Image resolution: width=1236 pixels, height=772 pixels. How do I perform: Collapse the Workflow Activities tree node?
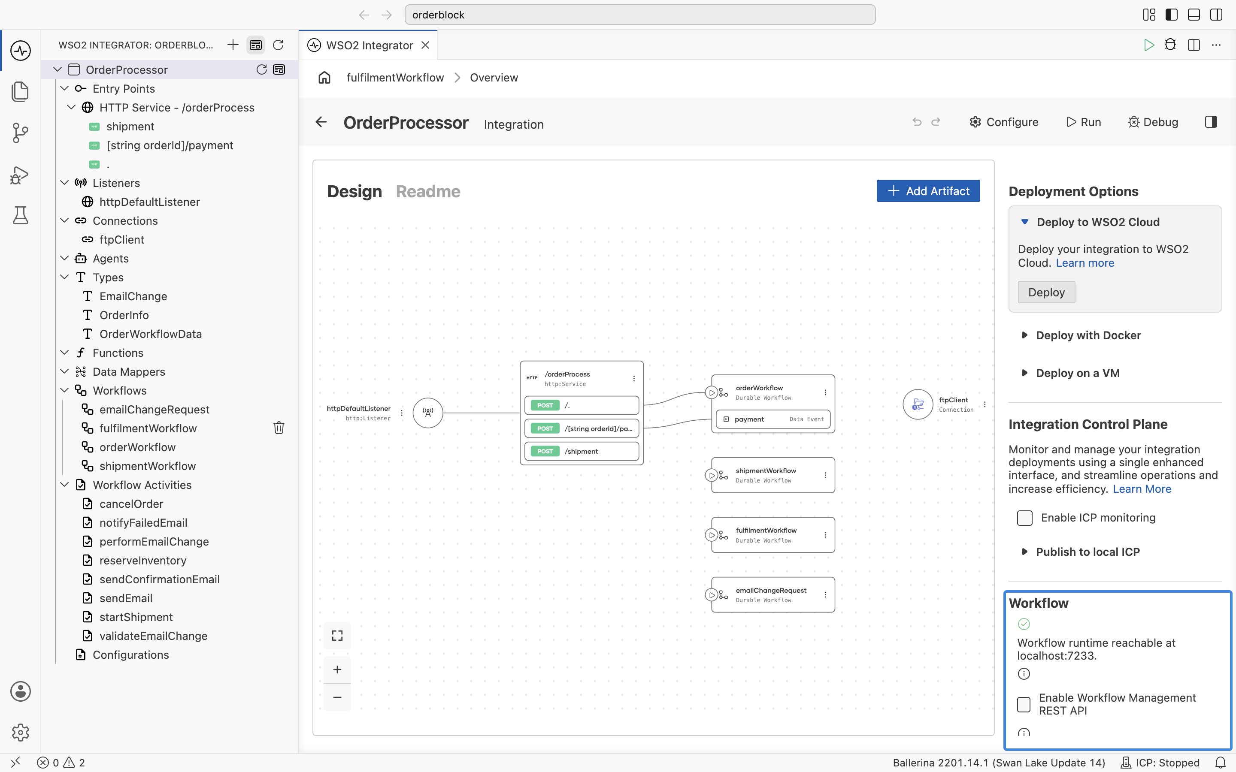click(64, 485)
